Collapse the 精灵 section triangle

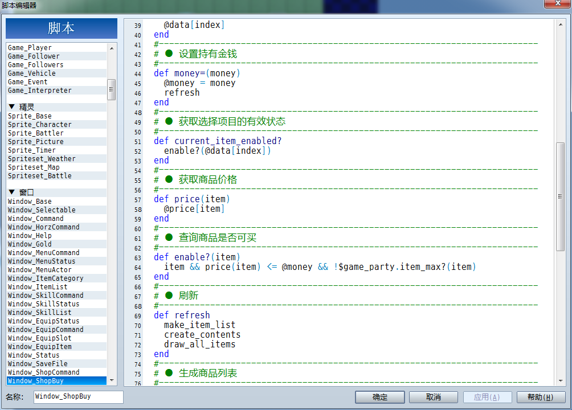[x=11, y=107]
